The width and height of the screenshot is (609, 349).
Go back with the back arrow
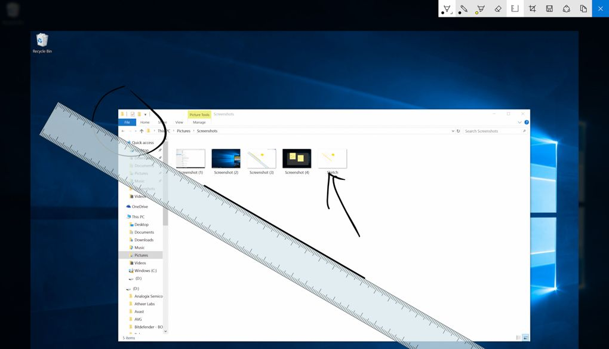click(x=123, y=131)
